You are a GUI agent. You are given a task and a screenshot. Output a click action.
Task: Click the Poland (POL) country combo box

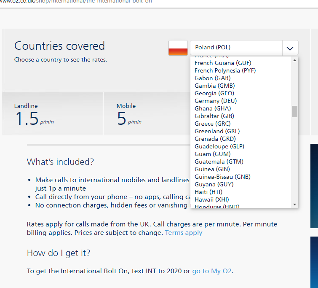(x=236, y=48)
